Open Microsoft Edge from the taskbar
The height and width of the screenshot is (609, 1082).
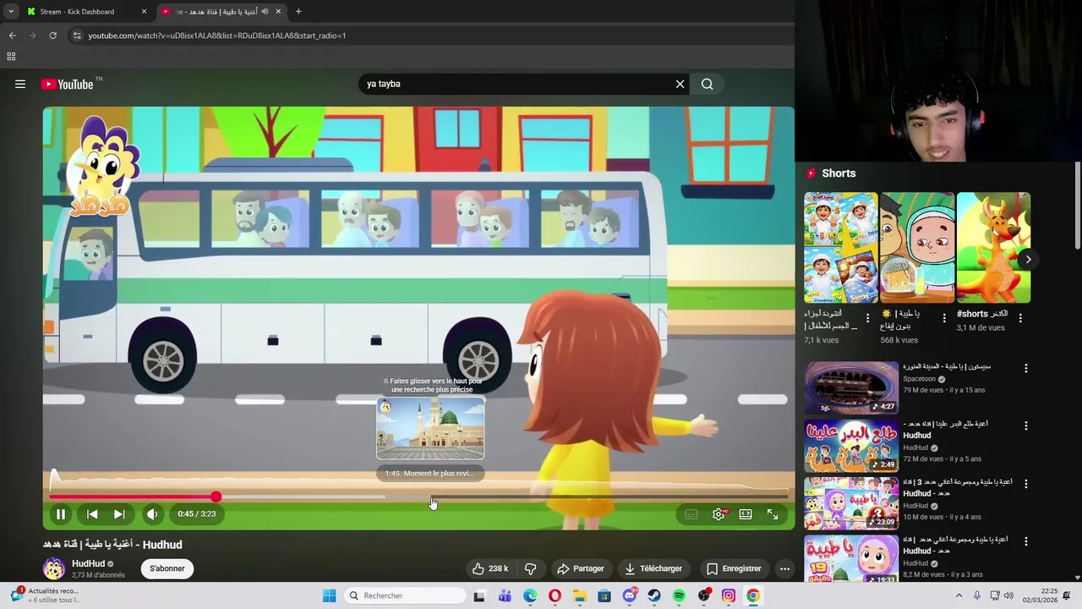click(x=530, y=595)
